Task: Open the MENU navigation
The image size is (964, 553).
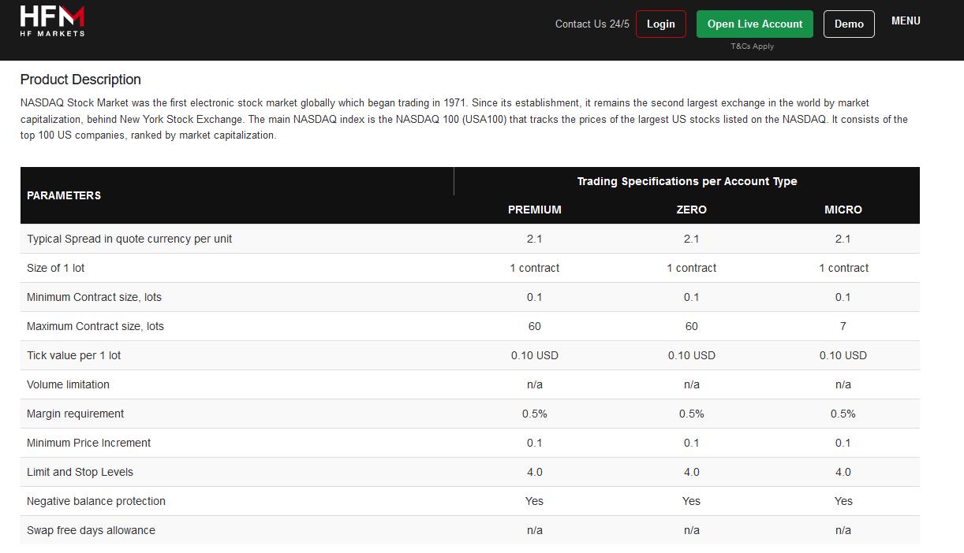Action: [906, 21]
